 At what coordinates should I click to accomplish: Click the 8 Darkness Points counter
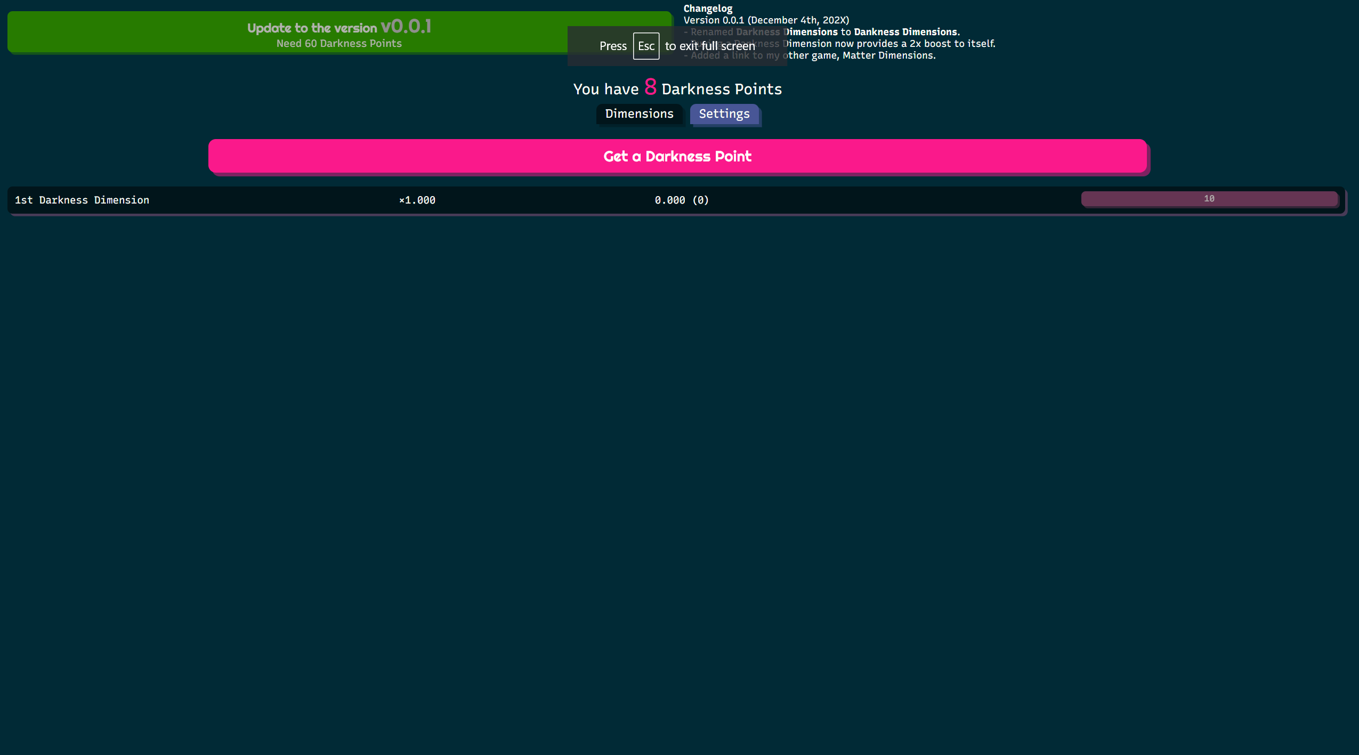677,88
